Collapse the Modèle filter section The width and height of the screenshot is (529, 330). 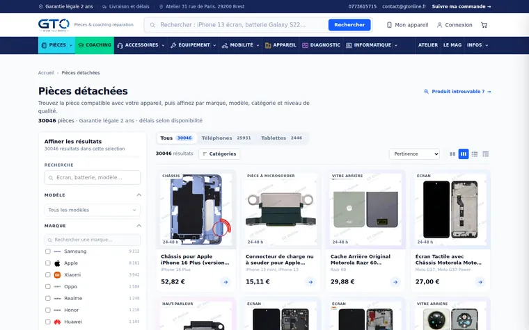[x=139, y=195]
